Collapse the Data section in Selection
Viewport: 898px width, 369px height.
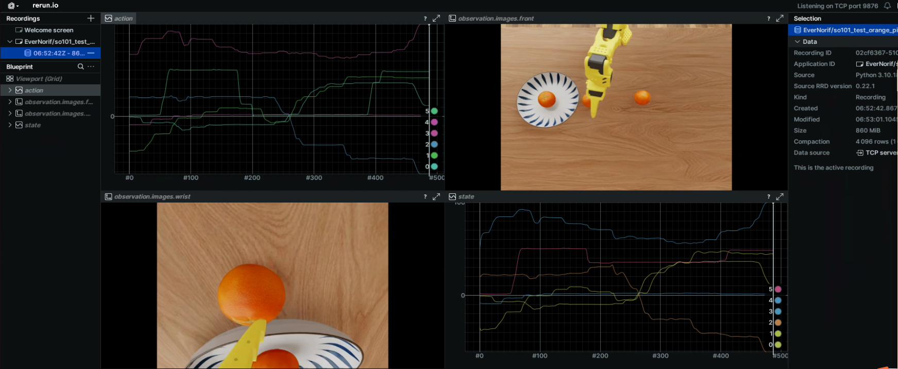[798, 42]
